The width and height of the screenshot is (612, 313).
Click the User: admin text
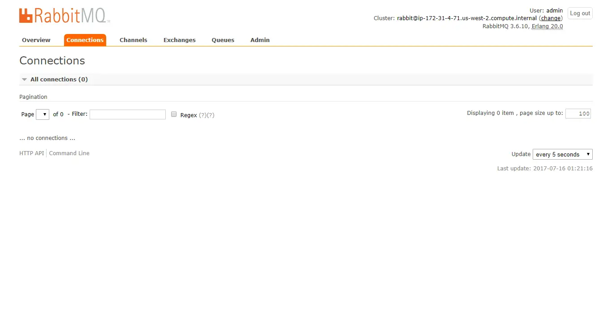point(546,11)
